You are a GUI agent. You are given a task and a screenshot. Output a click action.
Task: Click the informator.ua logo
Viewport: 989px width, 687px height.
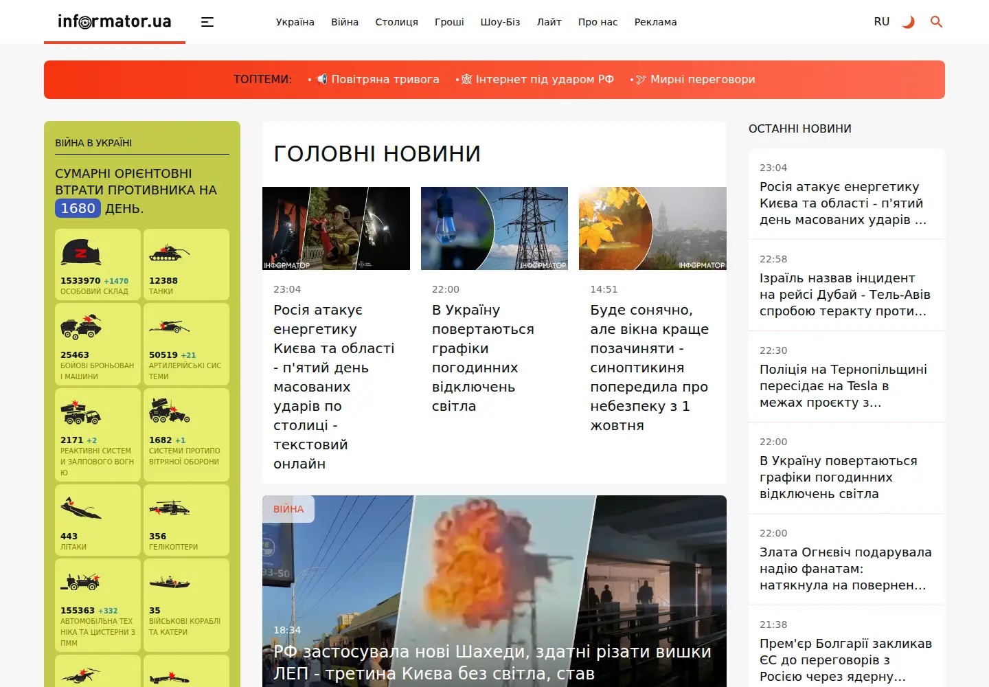[115, 21]
